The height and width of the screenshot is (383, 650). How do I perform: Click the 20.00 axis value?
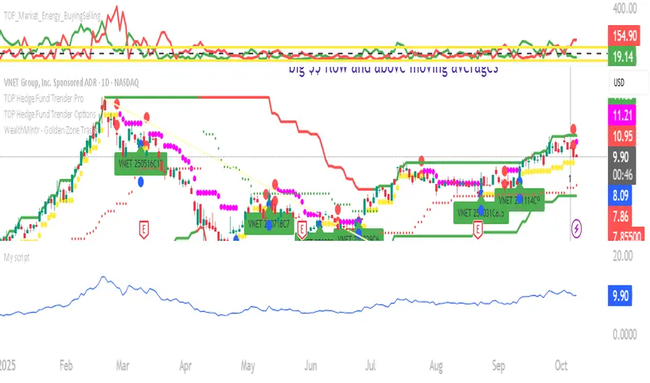pyautogui.click(x=623, y=256)
